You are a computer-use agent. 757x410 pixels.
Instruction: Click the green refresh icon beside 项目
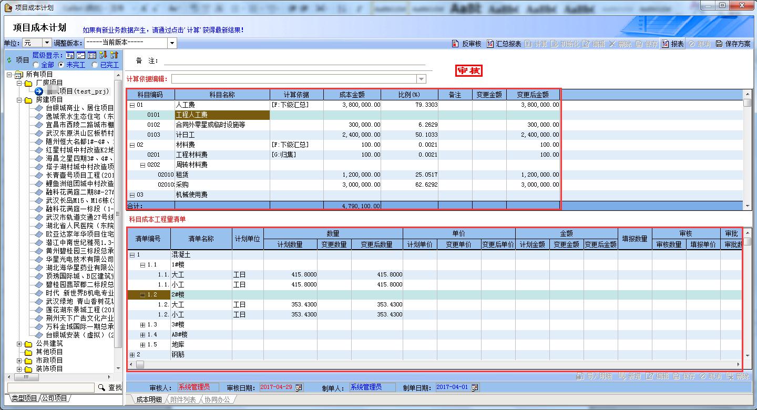9,60
